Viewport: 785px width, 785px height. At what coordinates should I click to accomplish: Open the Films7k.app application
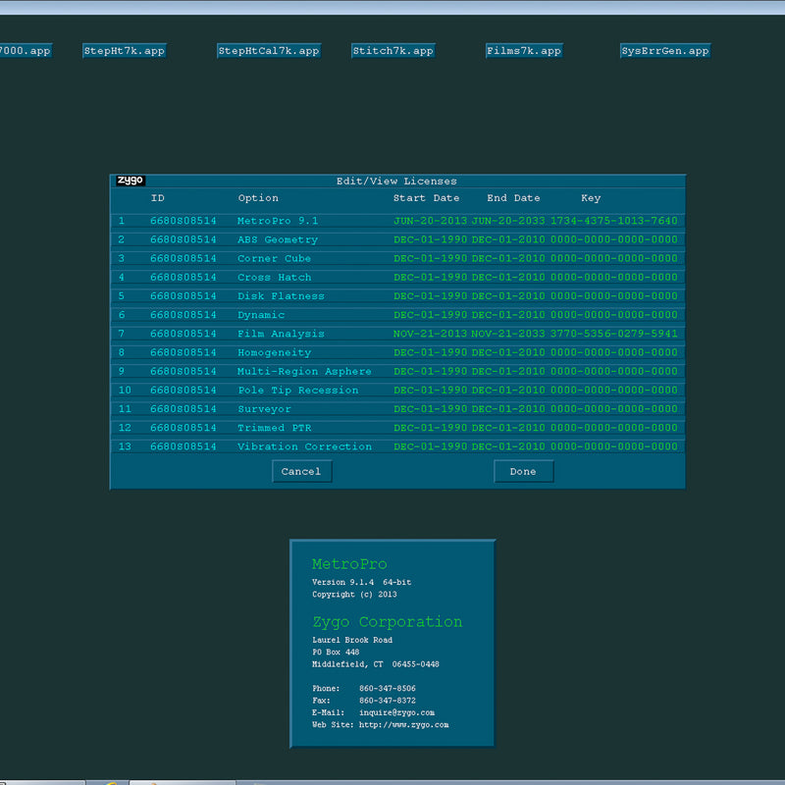click(524, 51)
